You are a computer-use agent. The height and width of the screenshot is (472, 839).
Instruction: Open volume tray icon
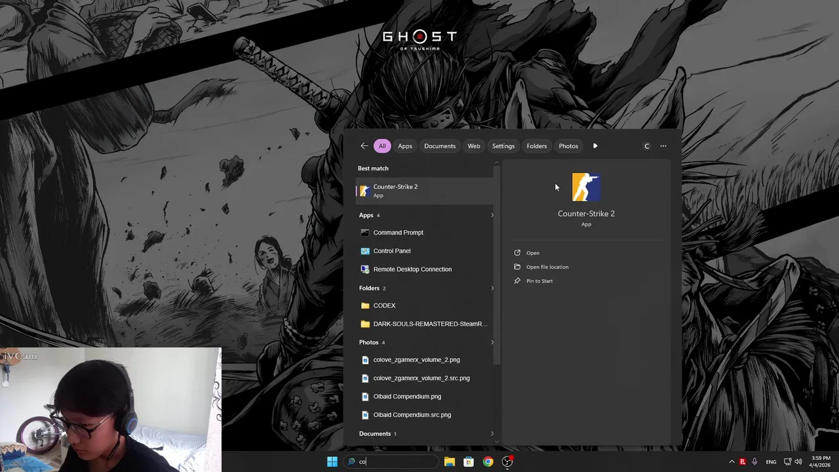(800, 462)
